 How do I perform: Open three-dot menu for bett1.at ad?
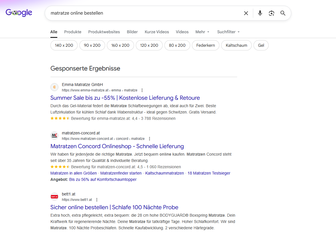97,200
